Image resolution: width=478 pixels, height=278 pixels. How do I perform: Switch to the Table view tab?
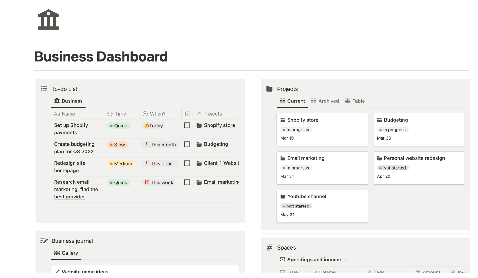pos(358,101)
